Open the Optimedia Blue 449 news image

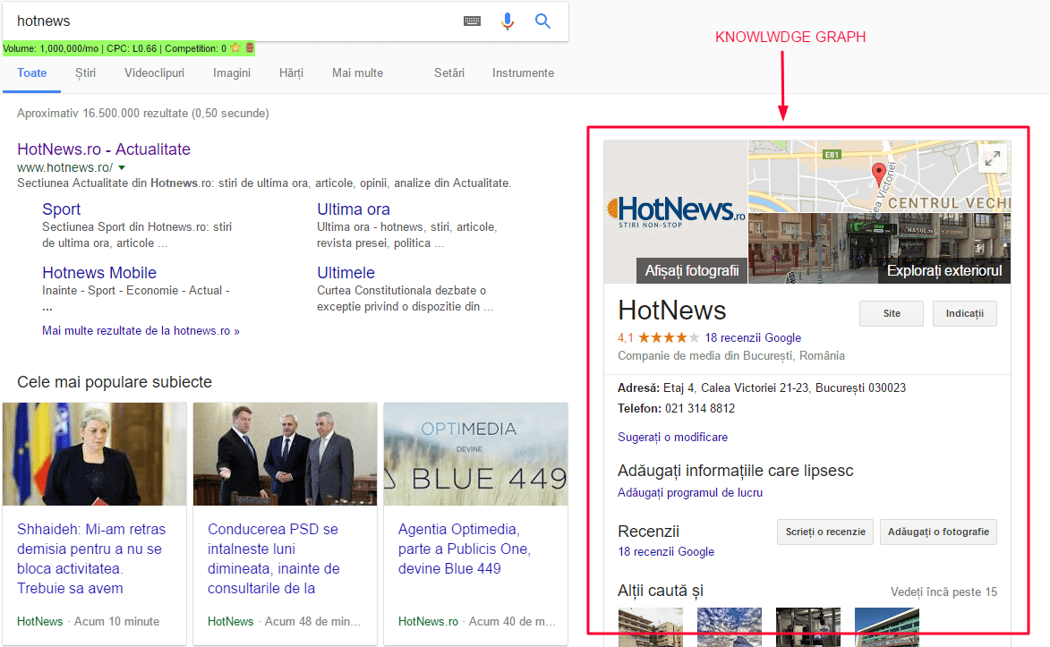coord(475,454)
